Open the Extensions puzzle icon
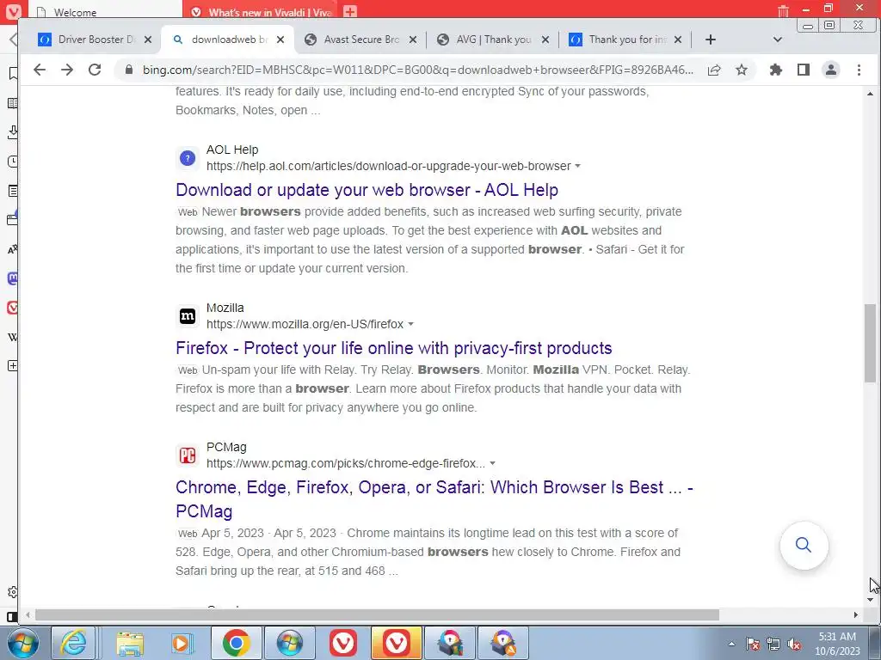 pos(776,70)
